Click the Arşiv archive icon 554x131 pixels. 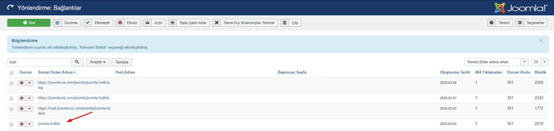point(147,23)
